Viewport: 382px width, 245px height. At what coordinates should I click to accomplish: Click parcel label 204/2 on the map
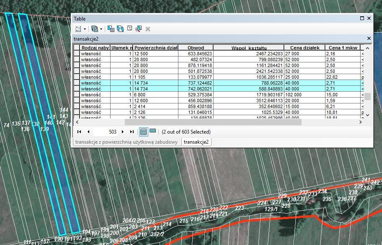129,220
